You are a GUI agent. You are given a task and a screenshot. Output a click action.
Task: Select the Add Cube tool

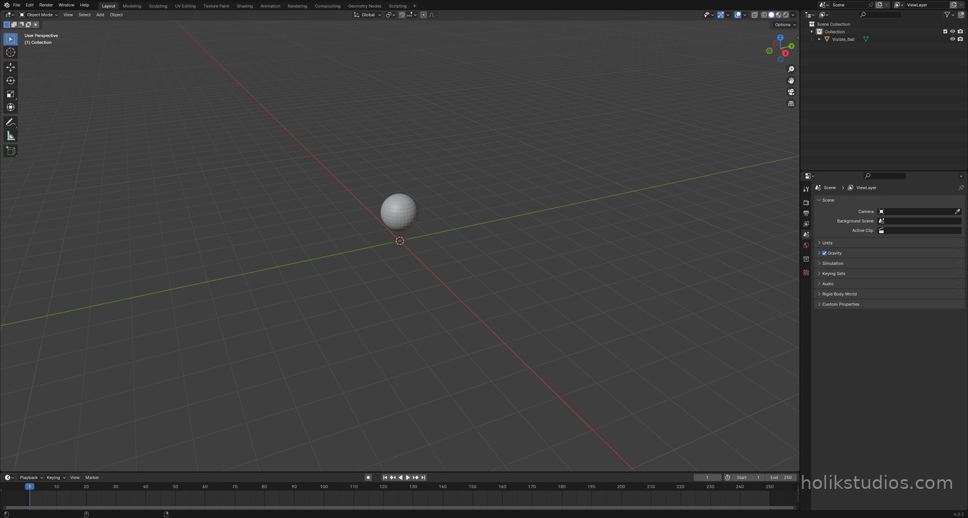tap(10, 151)
